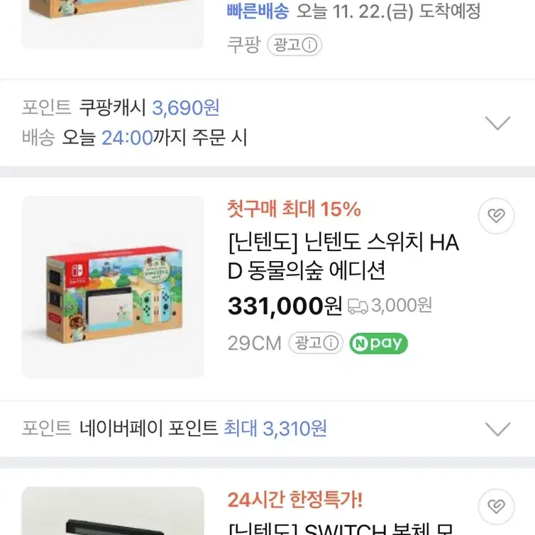Click the 최대 3,310원 point amount
The image size is (535, 535).
(x=275, y=429)
